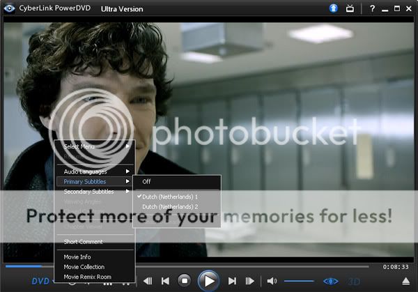Open Help via the question mark
This screenshot has height=292, width=418.
(x=372, y=8)
